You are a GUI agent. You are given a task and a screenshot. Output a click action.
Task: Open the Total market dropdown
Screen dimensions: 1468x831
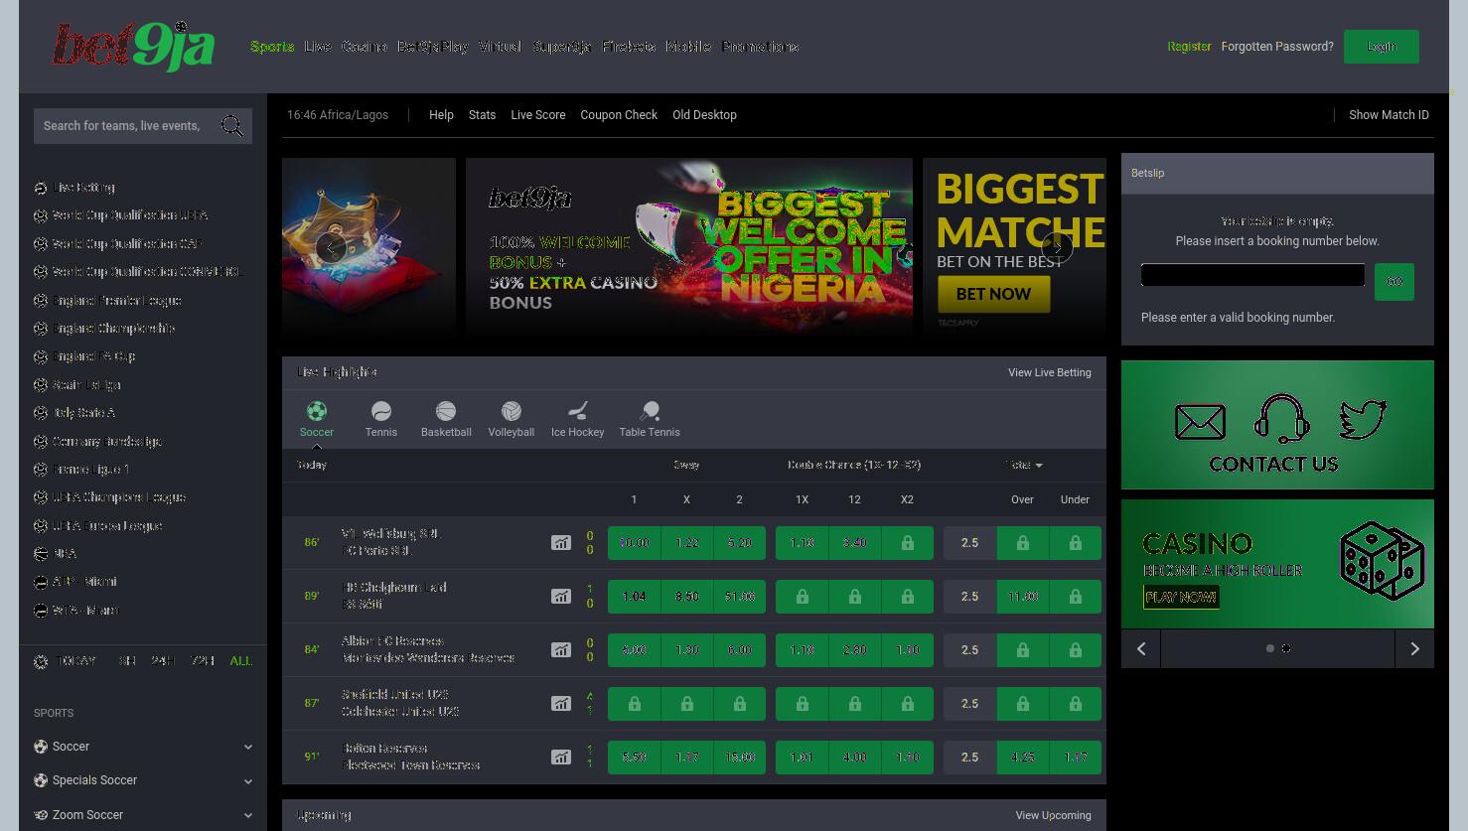(x=1023, y=465)
